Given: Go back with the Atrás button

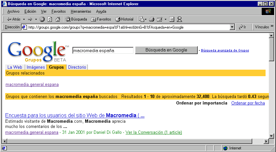Looking at the screenshot, I should tap(13, 19).
